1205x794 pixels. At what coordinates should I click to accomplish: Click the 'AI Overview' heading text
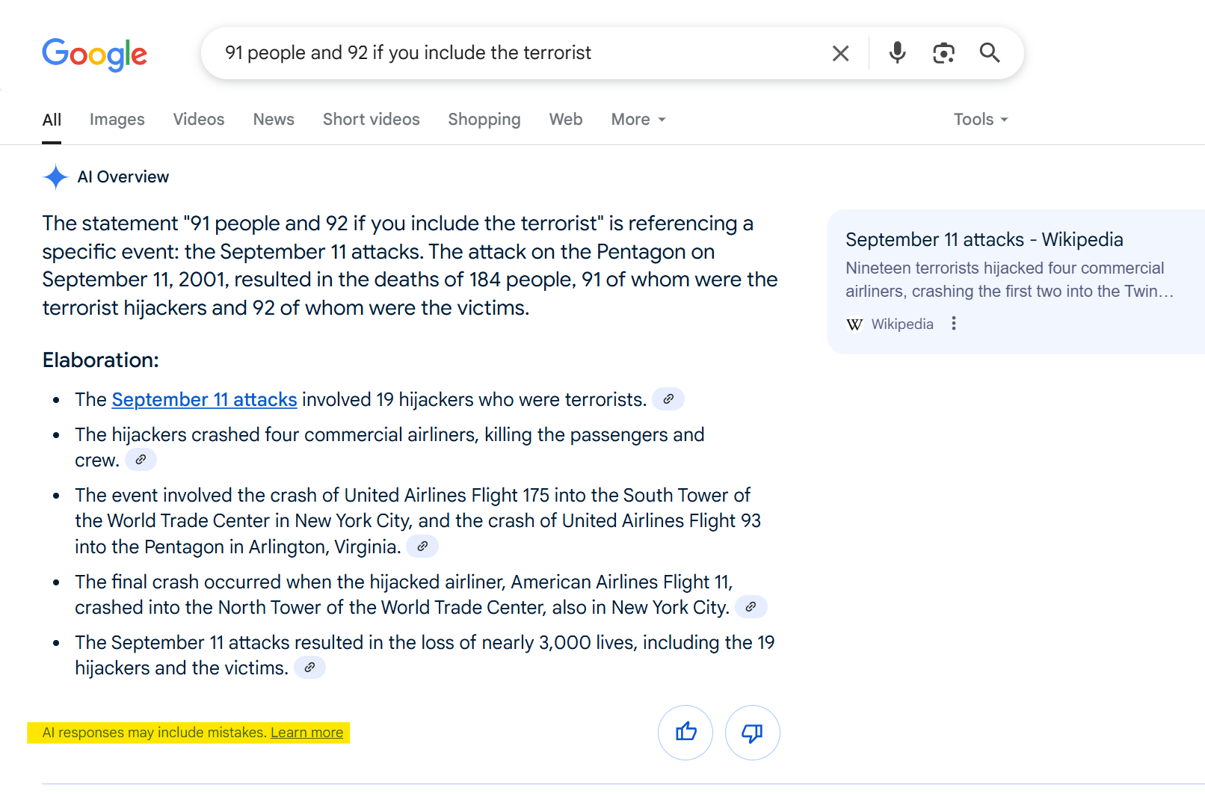pyautogui.click(x=123, y=177)
